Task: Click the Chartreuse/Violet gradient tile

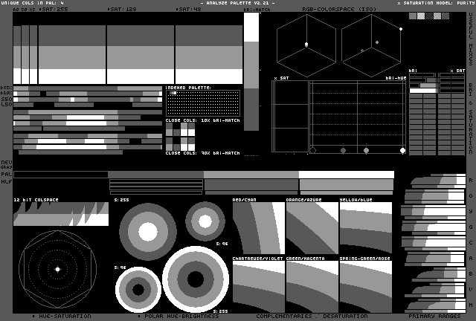Action: [258, 285]
